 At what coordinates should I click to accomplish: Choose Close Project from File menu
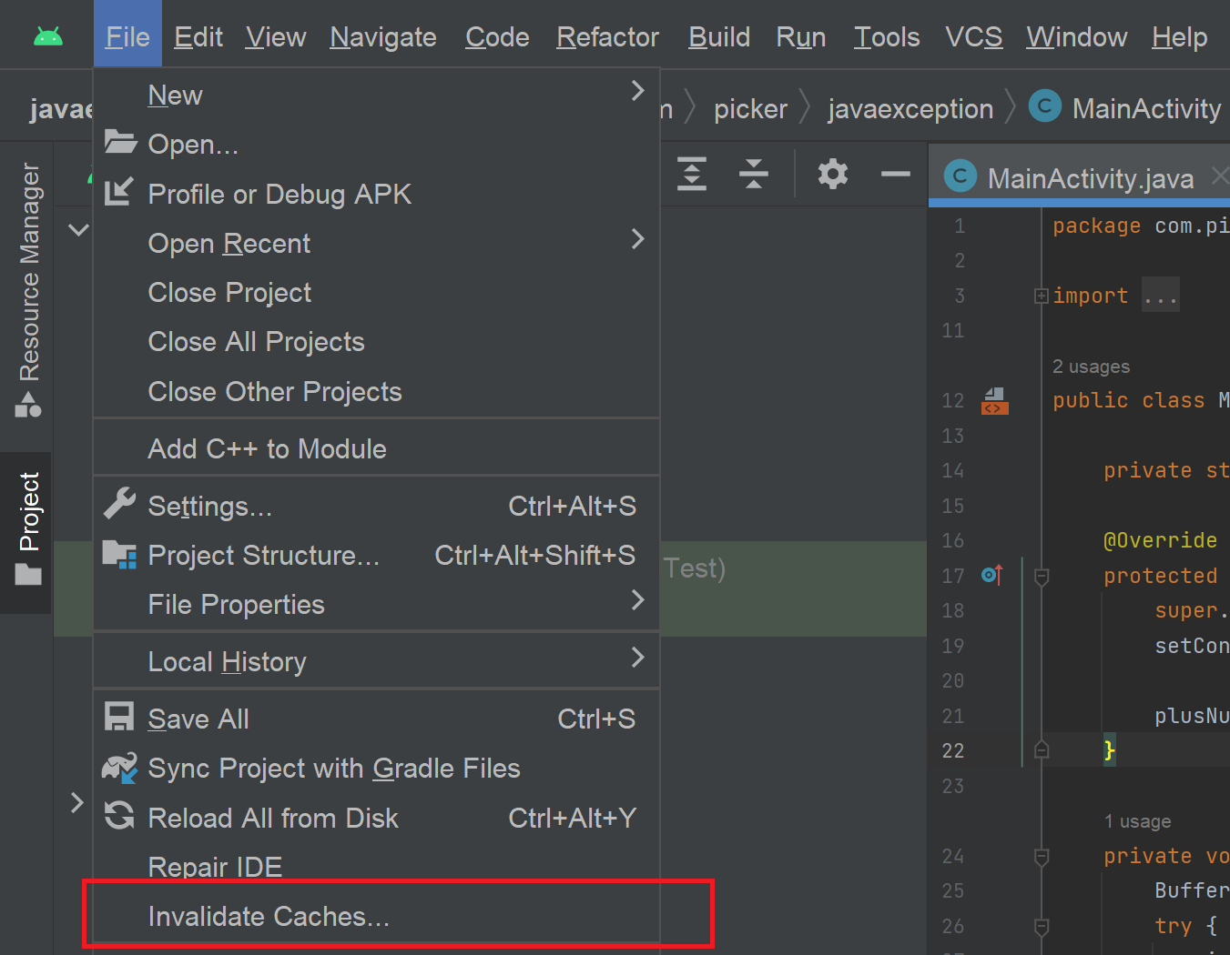(376, 292)
